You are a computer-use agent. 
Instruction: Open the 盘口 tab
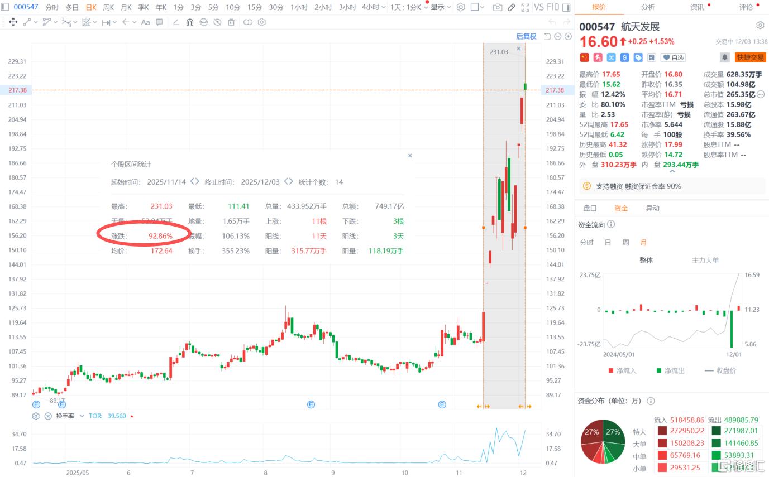tap(590, 208)
